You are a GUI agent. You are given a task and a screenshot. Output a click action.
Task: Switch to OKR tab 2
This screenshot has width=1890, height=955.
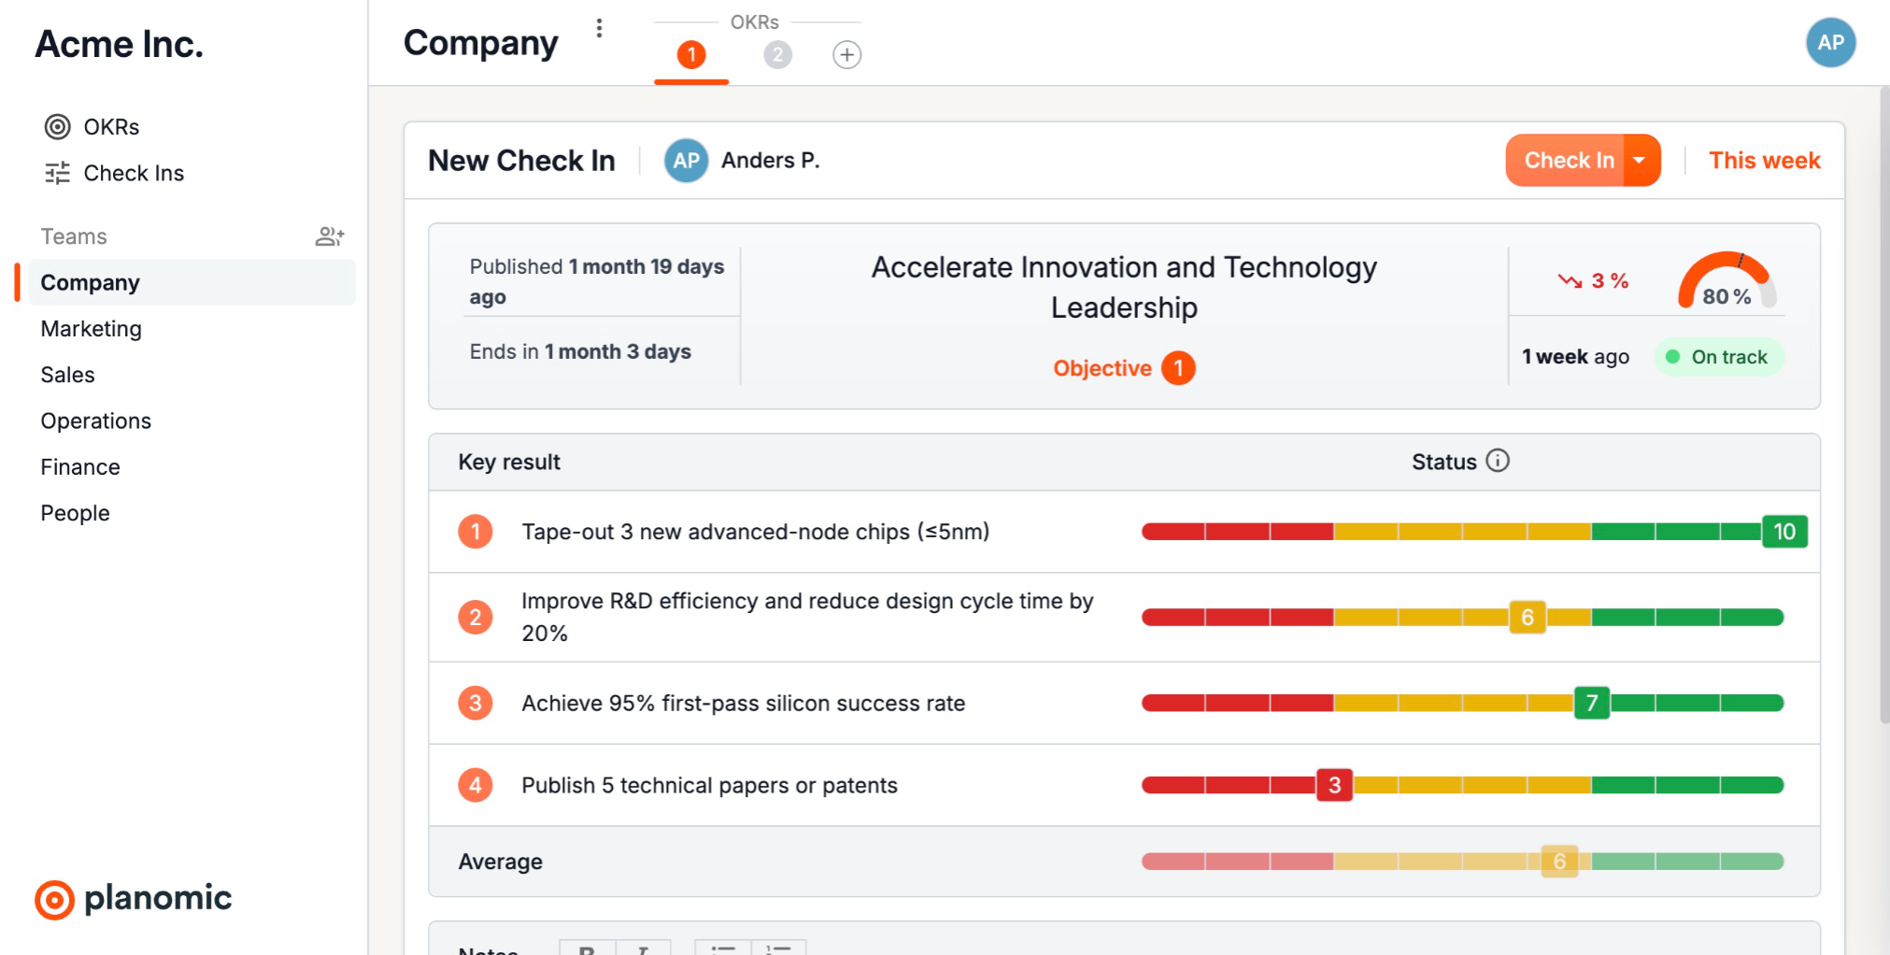pyautogui.click(x=777, y=55)
